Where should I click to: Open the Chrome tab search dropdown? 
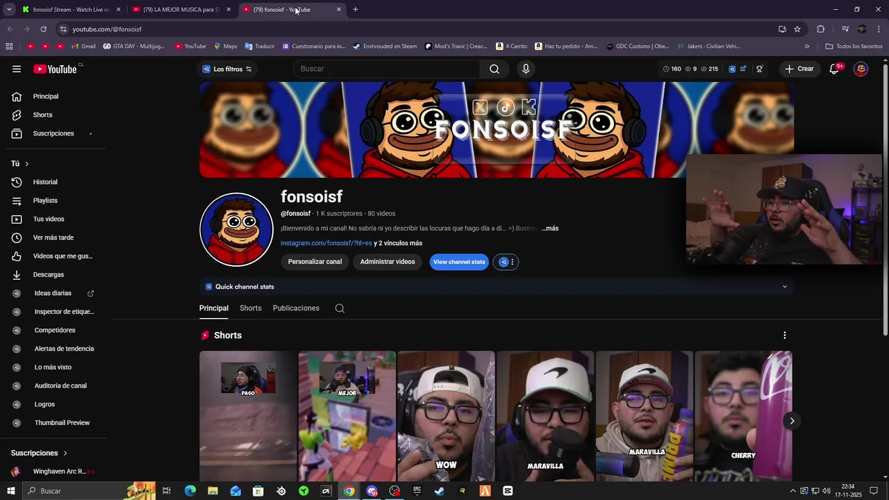(9, 10)
